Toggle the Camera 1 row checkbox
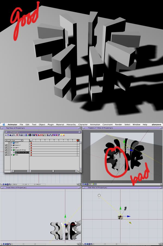 click(7, 145)
